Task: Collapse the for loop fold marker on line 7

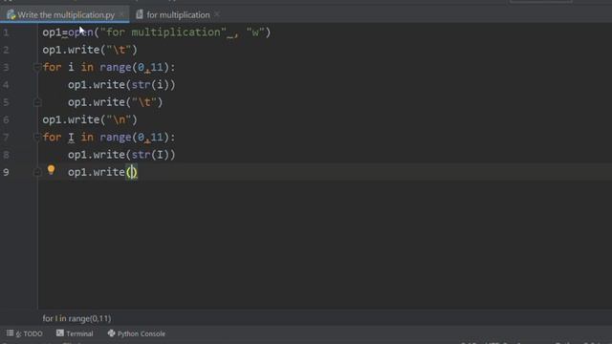Action: pyautogui.click(x=37, y=137)
